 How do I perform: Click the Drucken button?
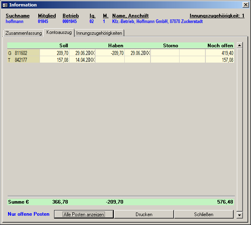[x=144, y=214]
